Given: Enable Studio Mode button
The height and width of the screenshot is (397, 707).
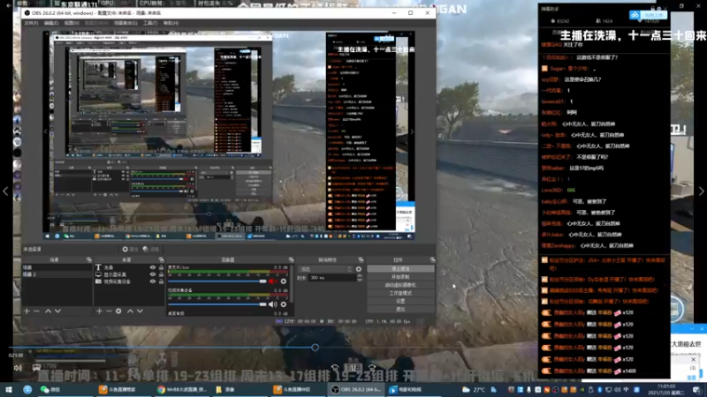Looking at the screenshot, I should tap(401, 293).
